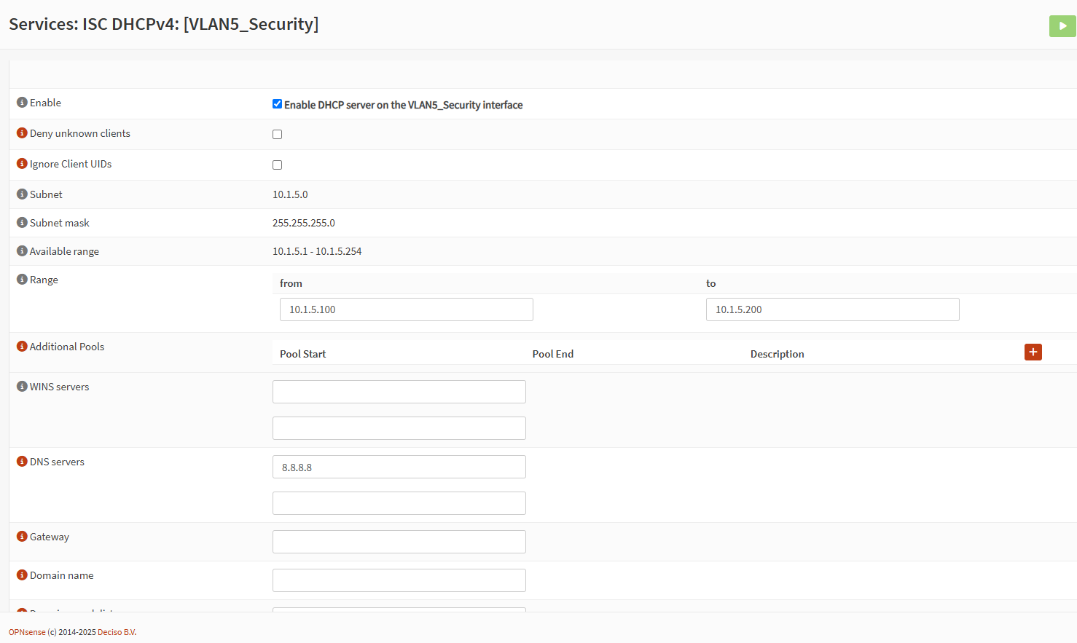This screenshot has height=643, width=1077.
Task: Click the Deciso B.V. footer link
Action: (117, 632)
